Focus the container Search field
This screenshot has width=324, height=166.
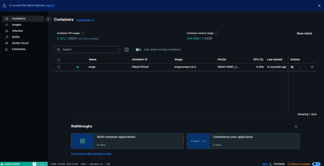87,50
